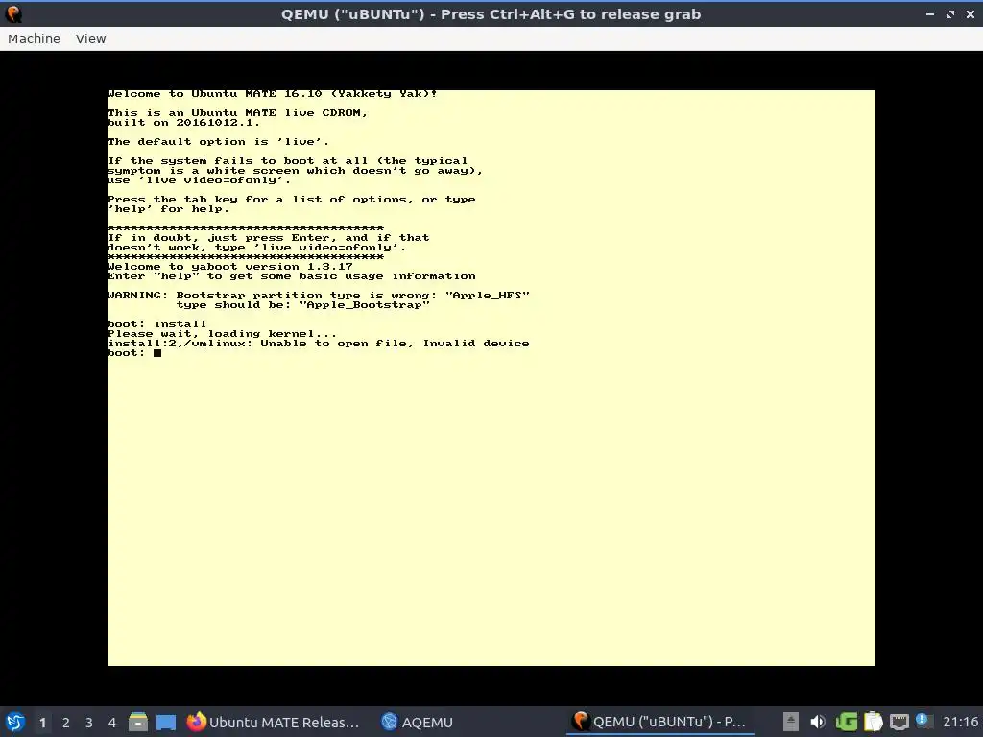The height and width of the screenshot is (737, 983).
Task: Click the 'Please wait, loading kernel...' line
Action: [222, 333]
